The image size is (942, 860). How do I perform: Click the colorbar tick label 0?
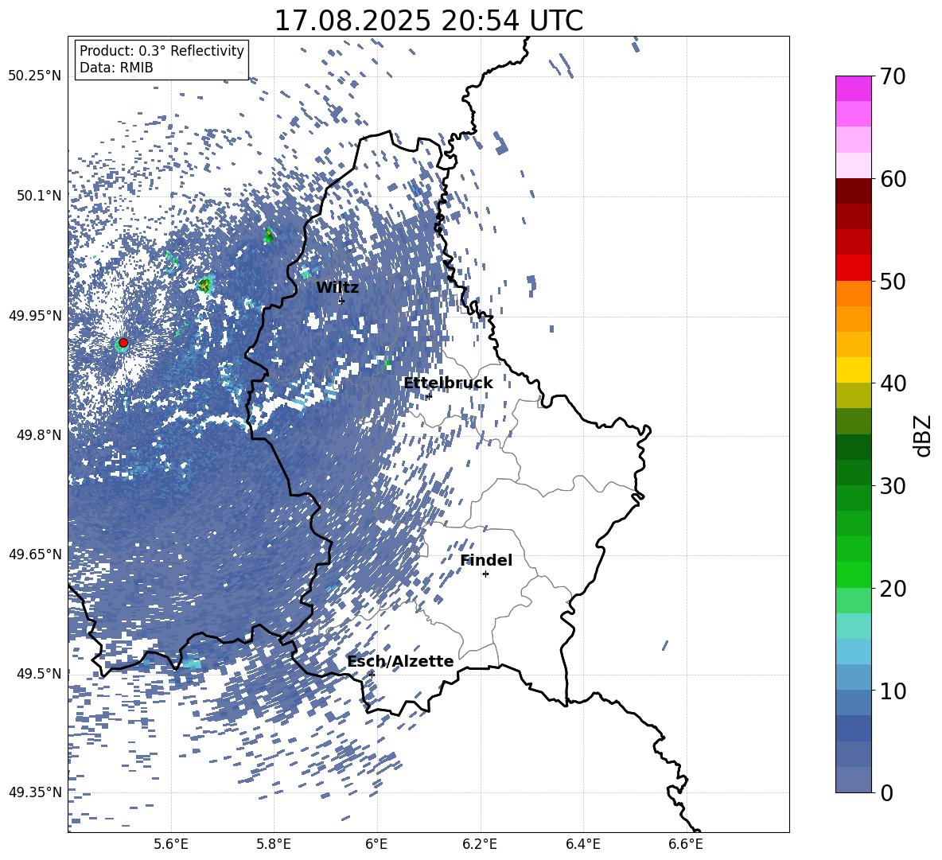point(886,792)
